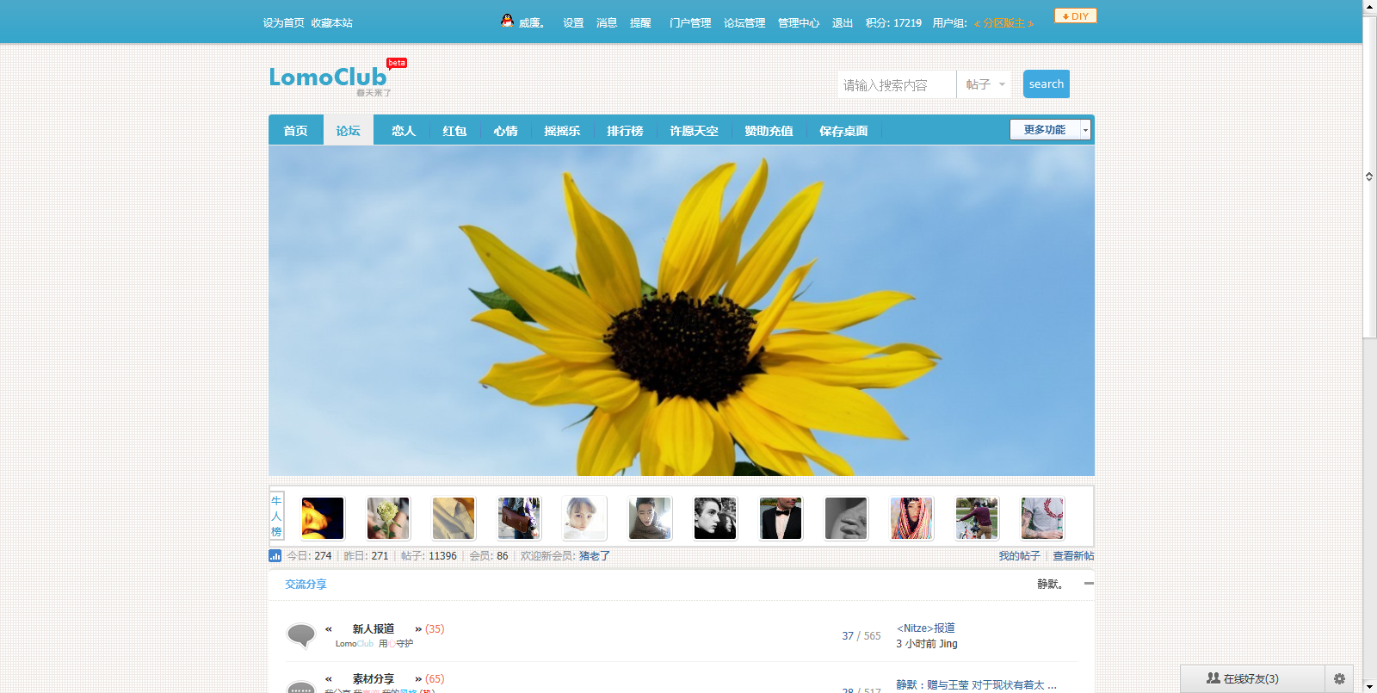The width and height of the screenshot is (1377, 693).
Task: Click the 退出 logout link
Action: (x=843, y=23)
